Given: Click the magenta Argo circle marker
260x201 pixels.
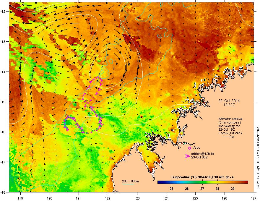Looking at the screenshot, I should [x=189, y=148].
